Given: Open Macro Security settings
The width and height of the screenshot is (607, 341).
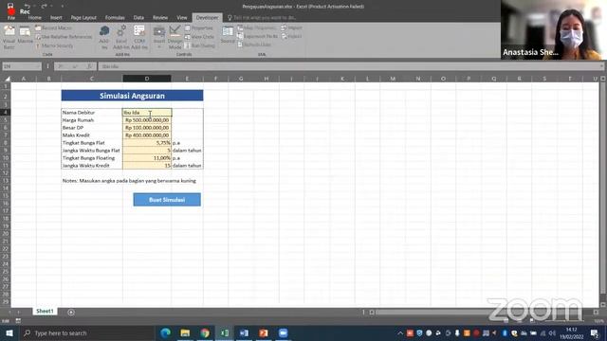Looking at the screenshot, I should (54, 45).
